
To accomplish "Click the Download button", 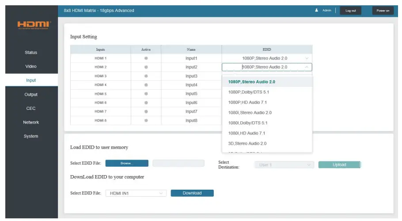I will coord(192,193).
